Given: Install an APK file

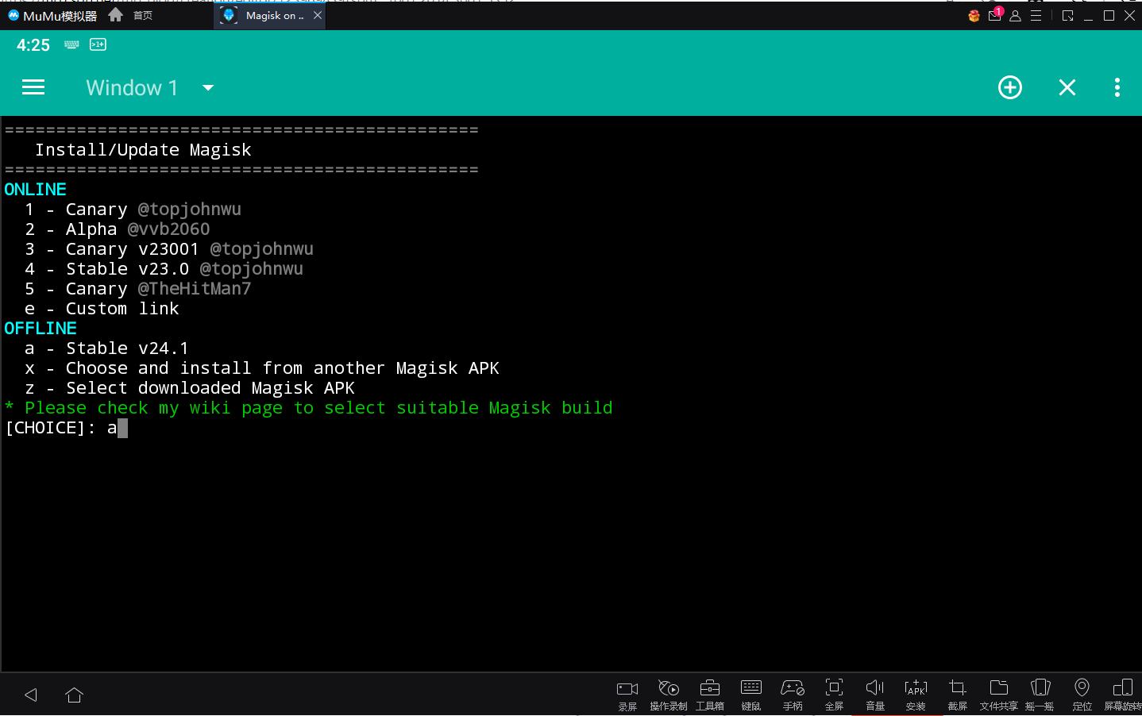Looking at the screenshot, I should [916, 692].
